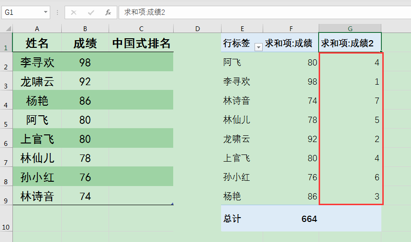Click cell 林诗音 in column A
Image resolution: width=411 pixels, height=242 pixels.
(37, 196)
